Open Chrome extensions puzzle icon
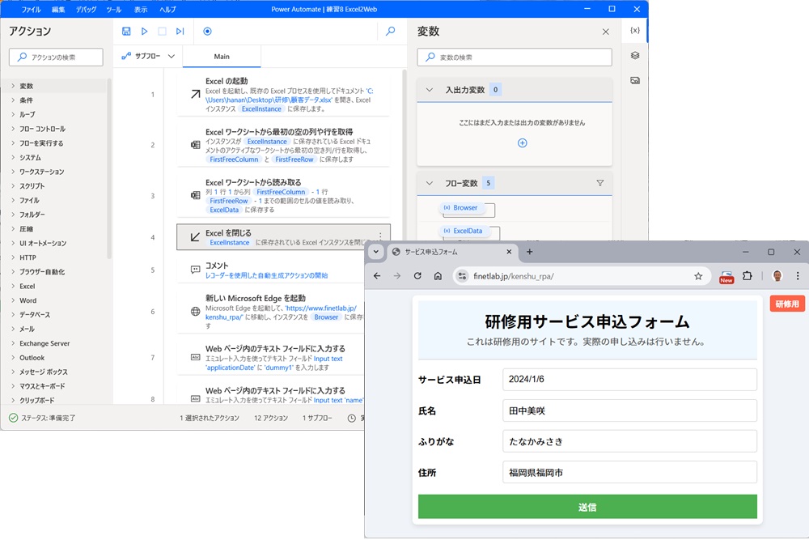 pyautogui.click(x=747, y=276)
